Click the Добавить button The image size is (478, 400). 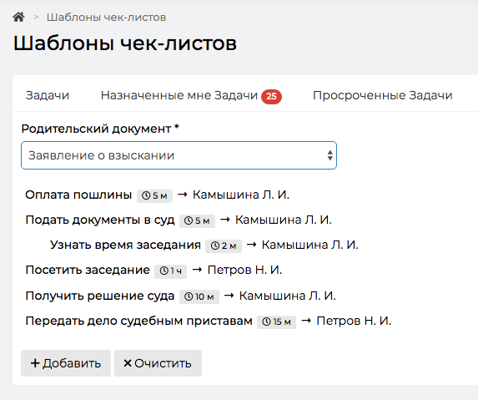click(66, 363)
